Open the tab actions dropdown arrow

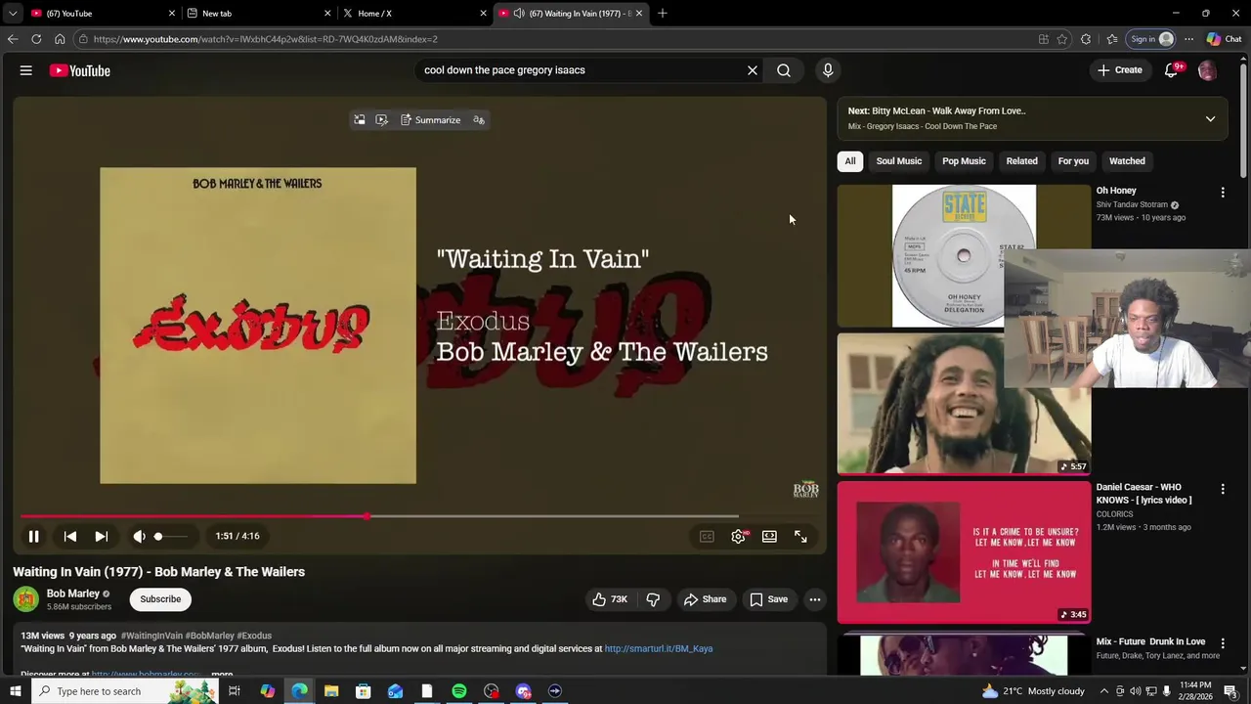(13, 13)
